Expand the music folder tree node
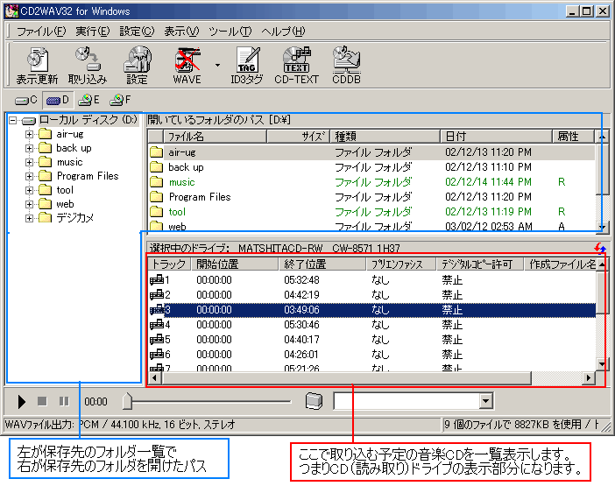This screenshot has width=615, height=486. 29,162
